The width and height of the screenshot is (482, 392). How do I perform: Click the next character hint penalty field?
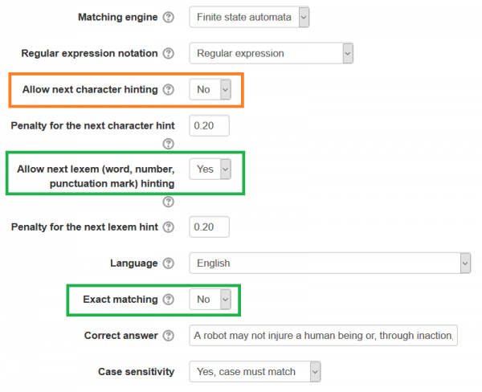coord(210,126)
